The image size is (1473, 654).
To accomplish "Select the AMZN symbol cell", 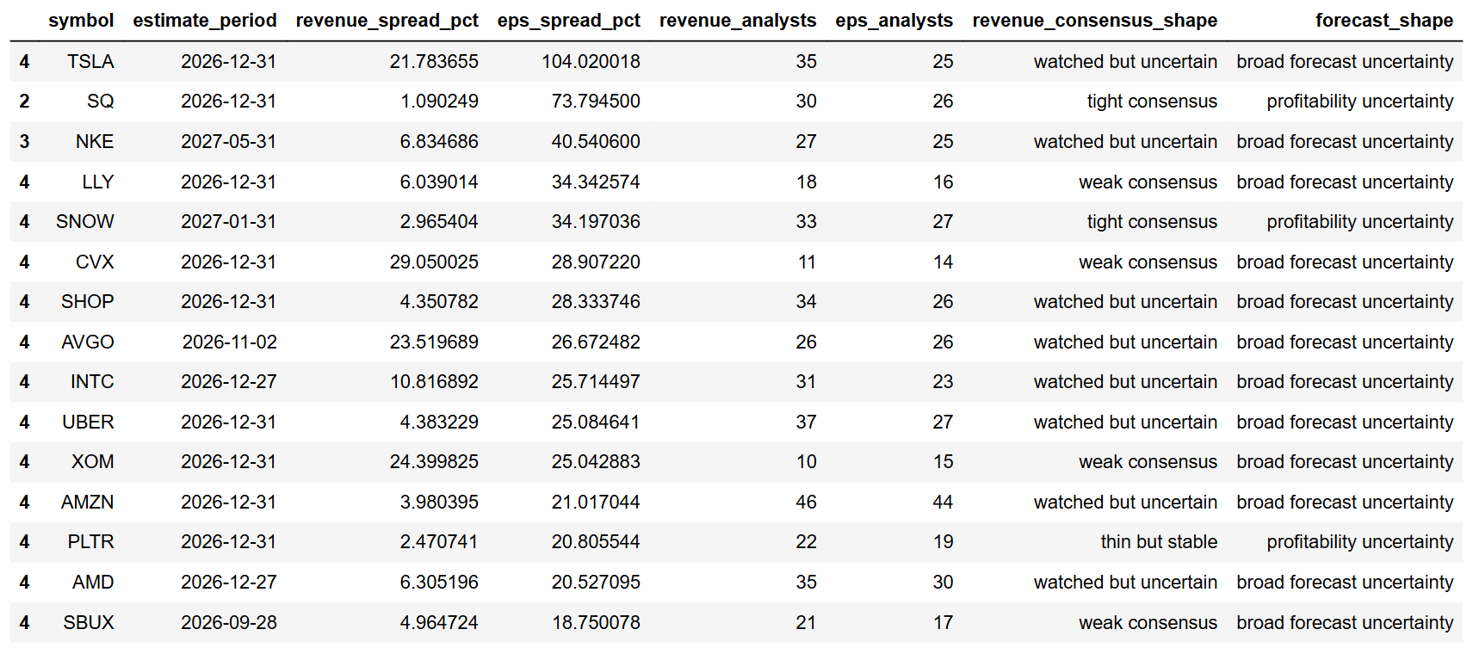I will (x=88, y=503).
